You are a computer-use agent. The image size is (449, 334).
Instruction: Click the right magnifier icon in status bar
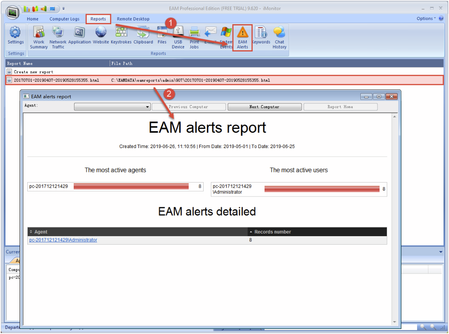(433, 327)
